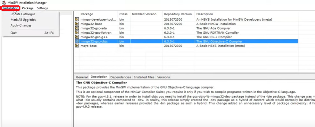The height and width of the screenshot is (127, 315).
Task: Select Apply Changes in Installation menu
Action: click(21, 25)
